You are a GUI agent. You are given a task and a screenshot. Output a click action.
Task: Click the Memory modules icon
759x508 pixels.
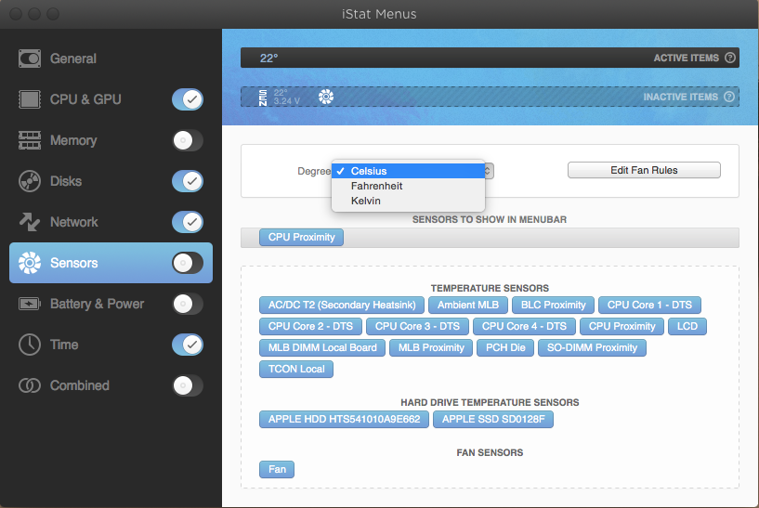(x=30, y=140)
